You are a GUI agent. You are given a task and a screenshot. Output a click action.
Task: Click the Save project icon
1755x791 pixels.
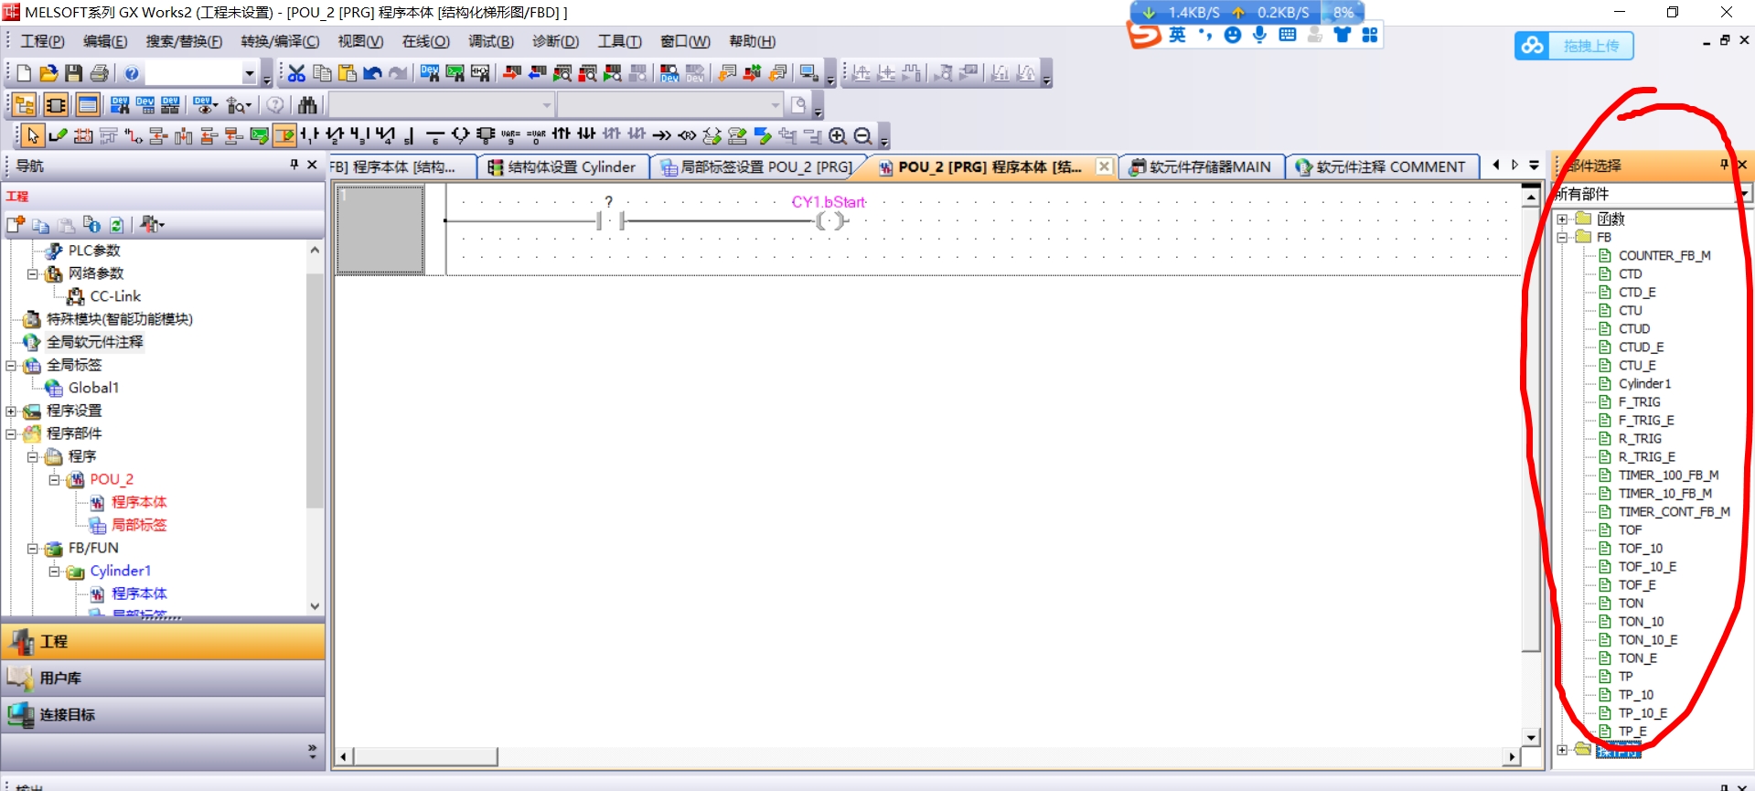(74, 73)
